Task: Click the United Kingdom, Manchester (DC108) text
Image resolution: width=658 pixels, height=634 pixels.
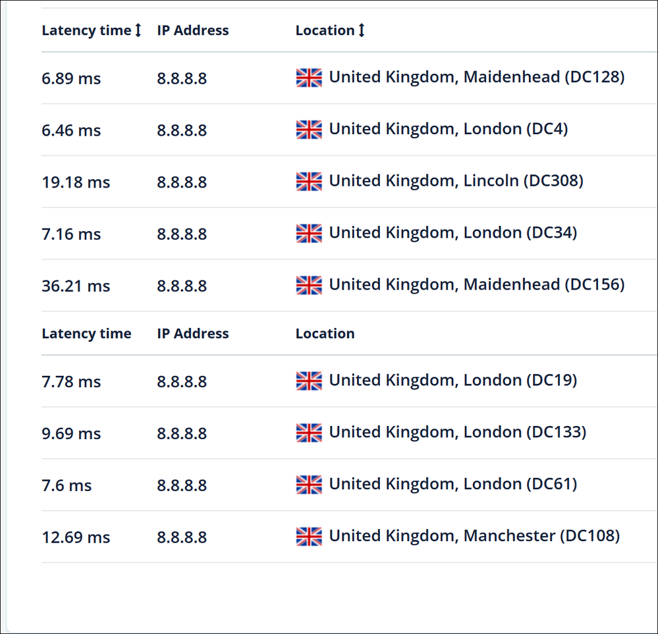Action: coord(474,536)
